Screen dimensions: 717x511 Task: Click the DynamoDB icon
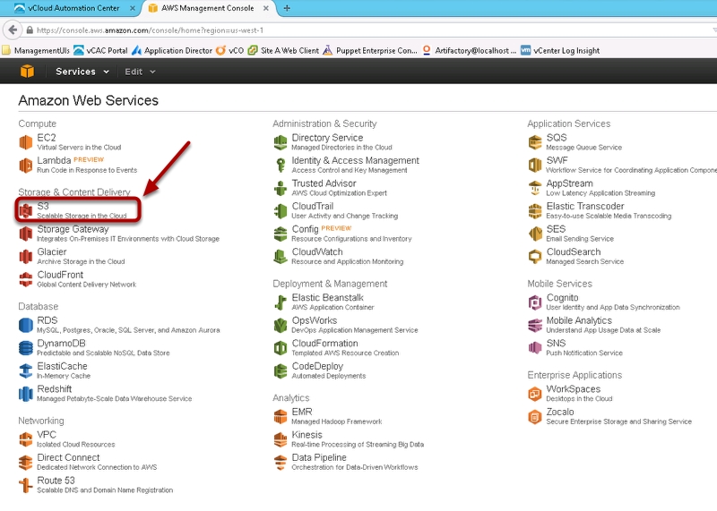click(26, 347)
